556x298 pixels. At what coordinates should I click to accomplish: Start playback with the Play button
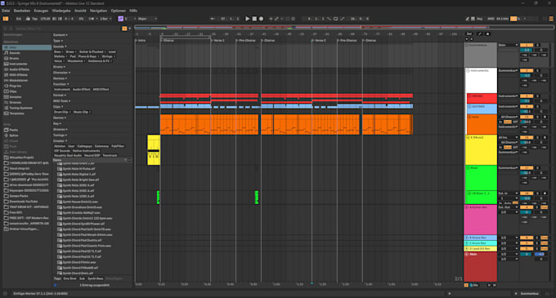247,19
